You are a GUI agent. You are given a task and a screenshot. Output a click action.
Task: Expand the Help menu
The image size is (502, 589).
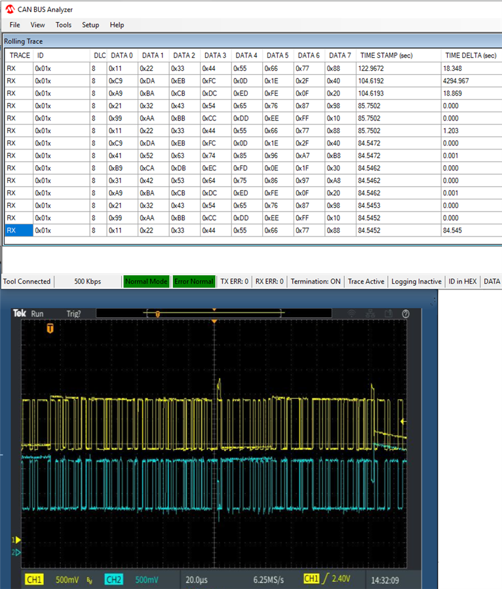[117, 25]
